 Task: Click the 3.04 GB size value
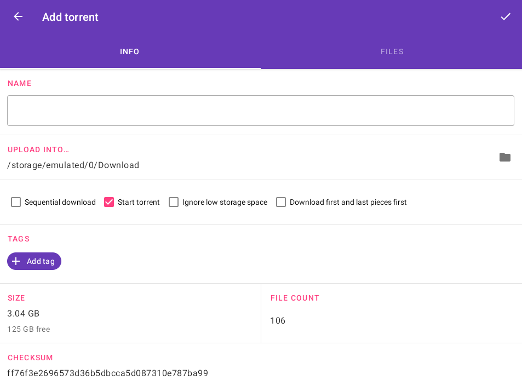[24, 314]
